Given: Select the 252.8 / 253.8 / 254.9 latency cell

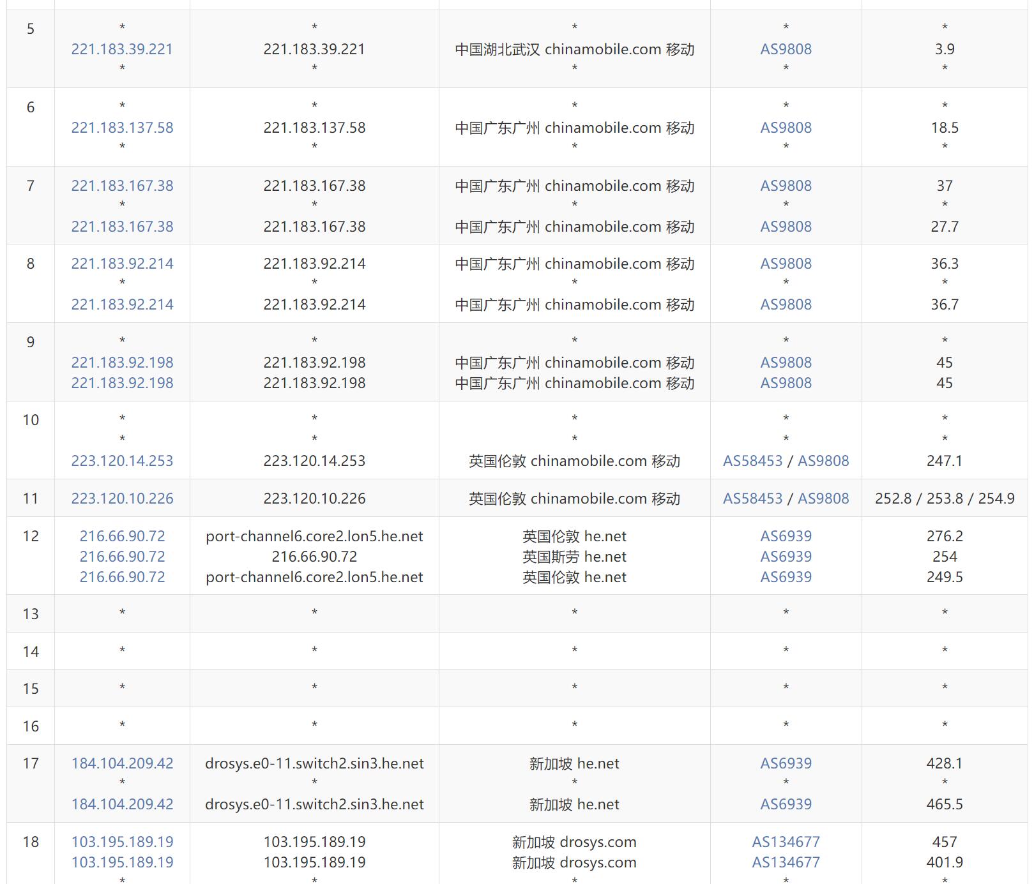Looking at the screenshot, I should [x=945, y=498].
